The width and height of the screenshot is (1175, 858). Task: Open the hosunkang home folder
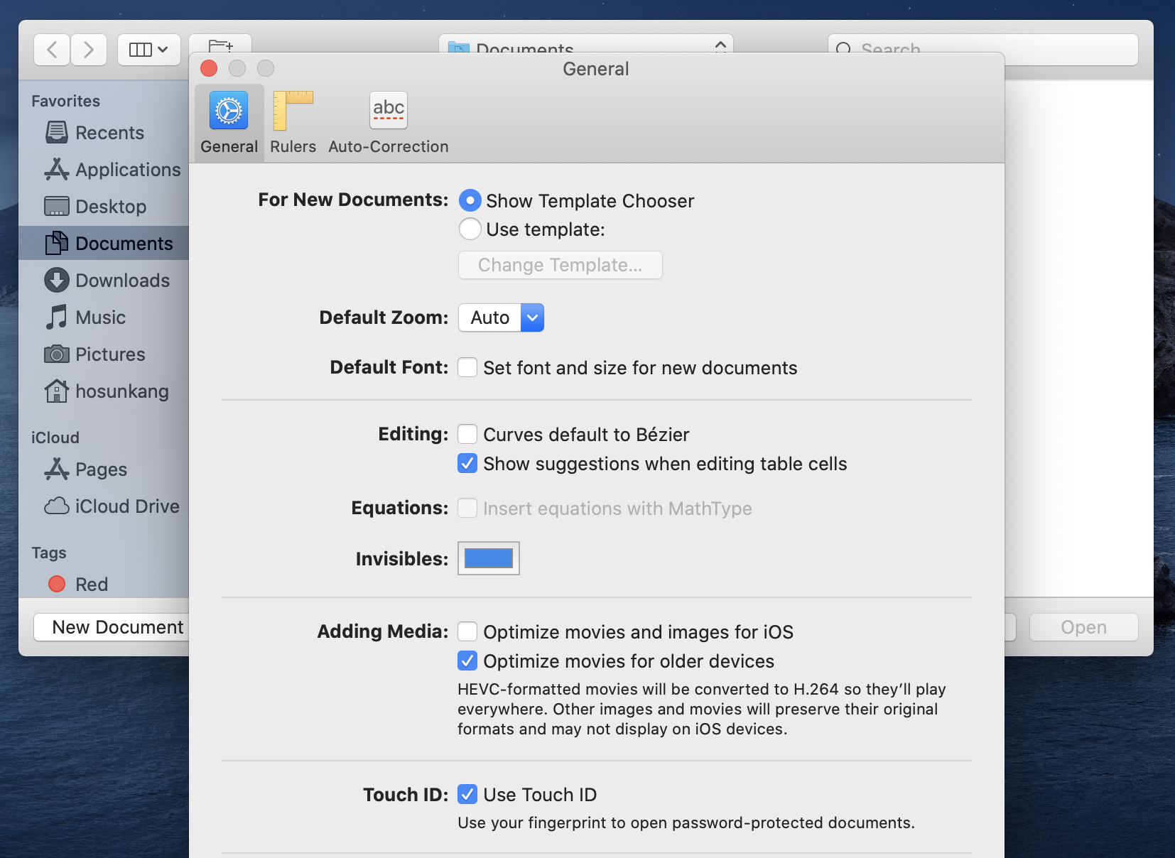pos(104,391)
